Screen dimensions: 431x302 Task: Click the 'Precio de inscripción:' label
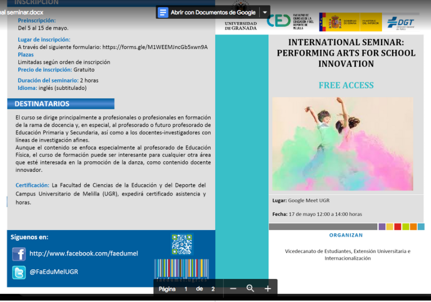coord(45,70)
